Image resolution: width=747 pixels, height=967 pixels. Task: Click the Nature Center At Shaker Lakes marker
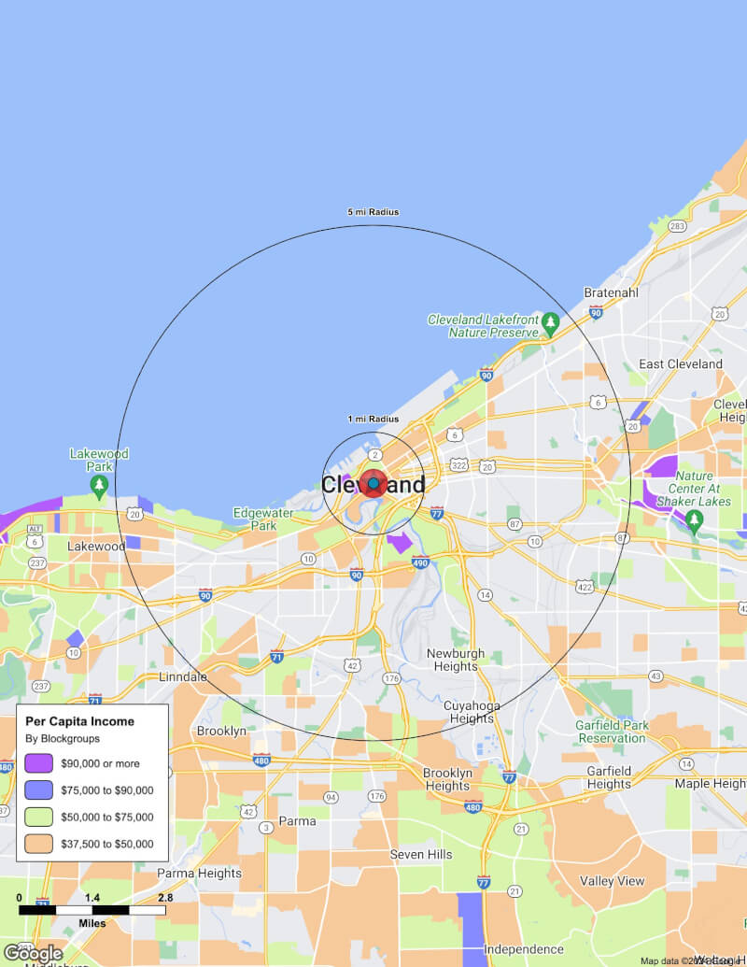click(693, 520)
